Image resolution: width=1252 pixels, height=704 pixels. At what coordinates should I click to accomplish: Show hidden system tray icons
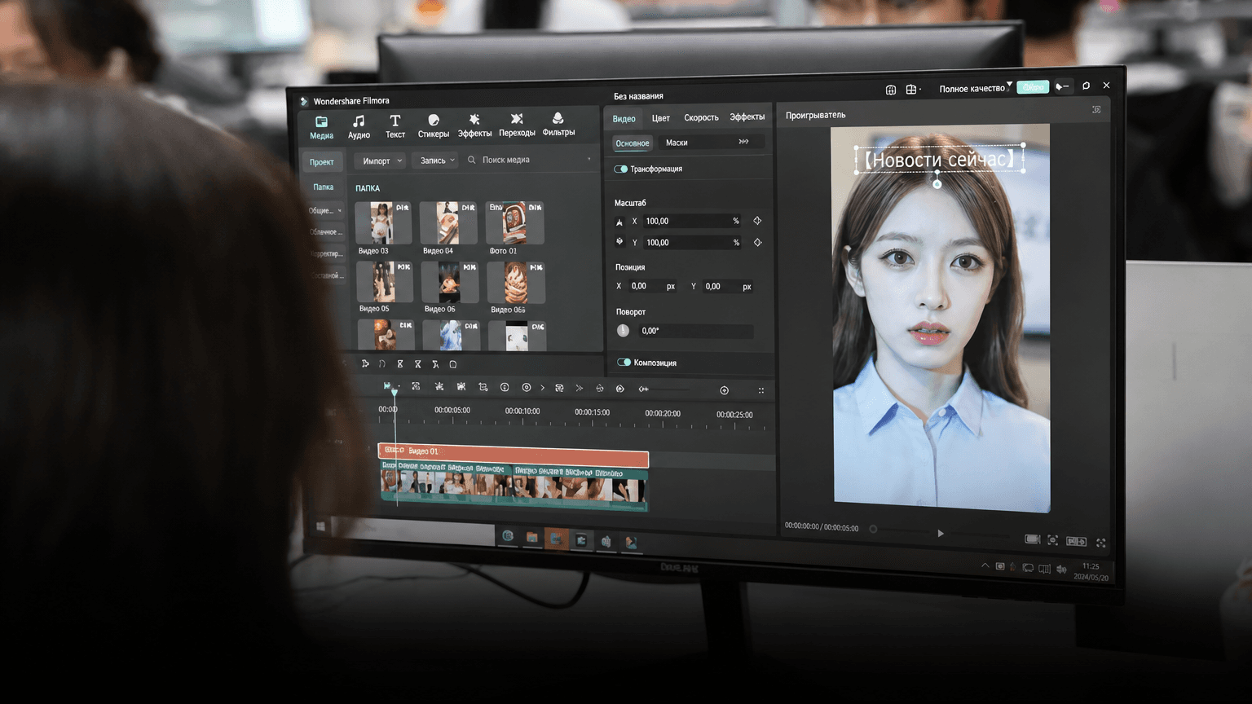click(x=985, y=565)
